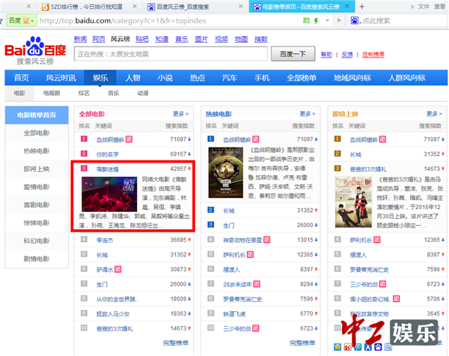Screen dimensions: 449x356
Task: Click the Baidu search input field
Action: [x=171, y=54]
